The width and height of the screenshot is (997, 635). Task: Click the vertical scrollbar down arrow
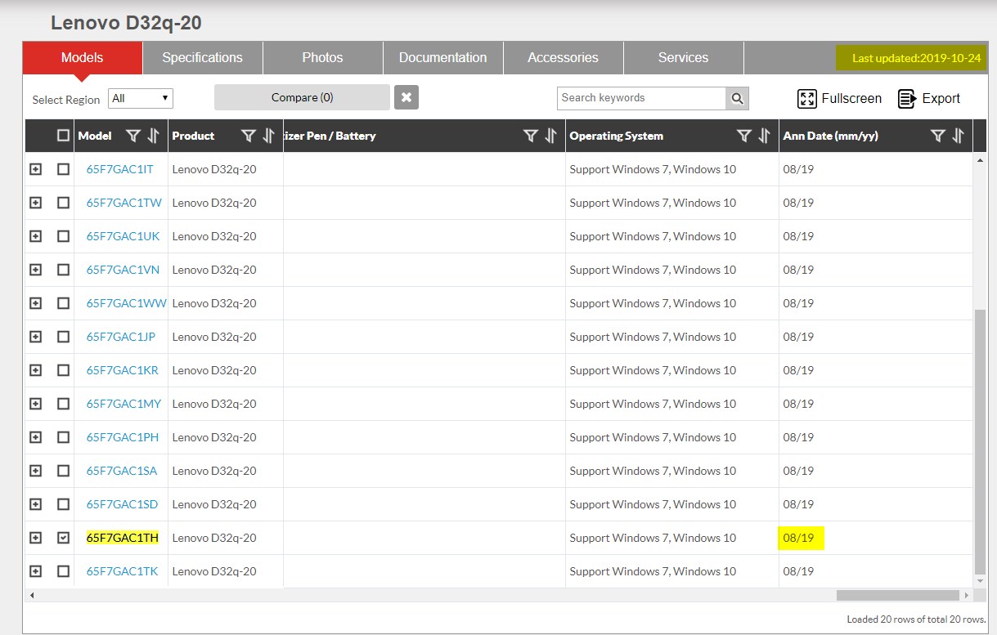coord(980,581)
